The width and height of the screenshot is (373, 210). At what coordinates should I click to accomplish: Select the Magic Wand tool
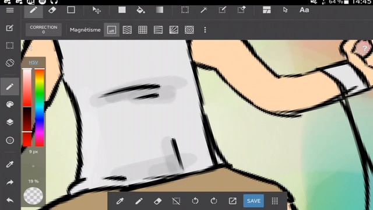pos(203,10)
